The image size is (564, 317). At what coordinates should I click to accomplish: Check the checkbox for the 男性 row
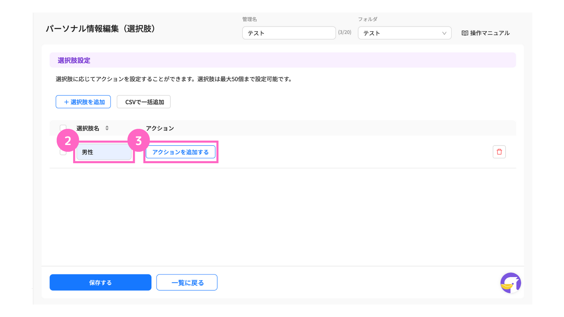[63, 153]
